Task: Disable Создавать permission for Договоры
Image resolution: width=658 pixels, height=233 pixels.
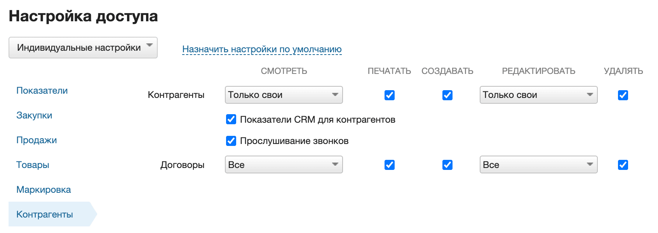Action: coord(447,164)
